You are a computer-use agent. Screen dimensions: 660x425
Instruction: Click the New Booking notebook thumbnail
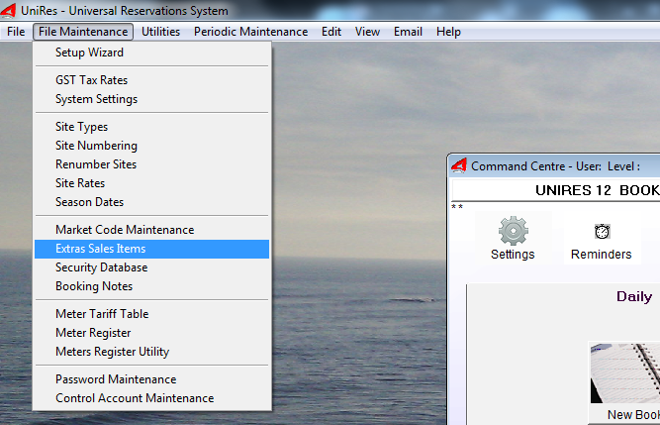625,373
